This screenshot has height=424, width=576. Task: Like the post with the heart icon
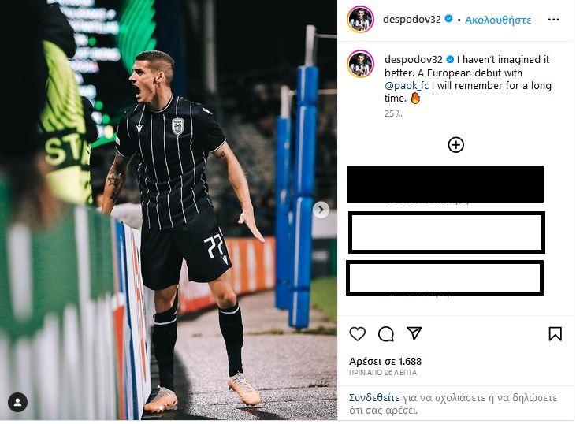tap(357, 334)
